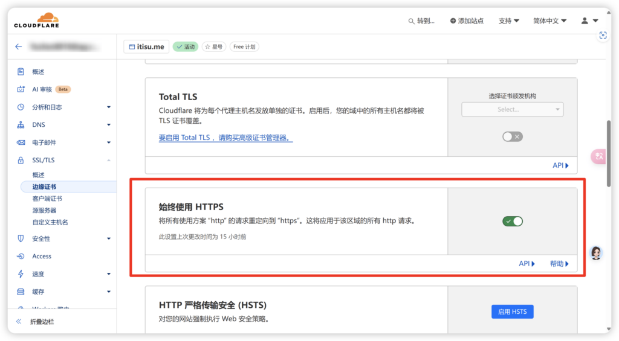
Task: Open the Access sidebar item
Action: [42, 257]
